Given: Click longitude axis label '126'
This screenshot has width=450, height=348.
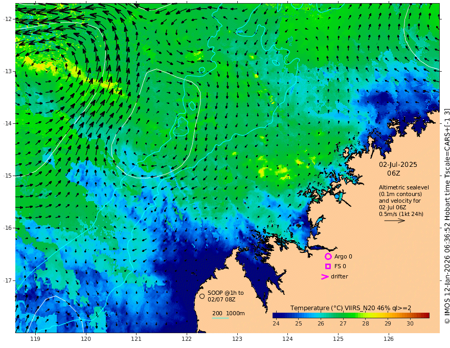Looking at the screenshot, I should point(389,339).
